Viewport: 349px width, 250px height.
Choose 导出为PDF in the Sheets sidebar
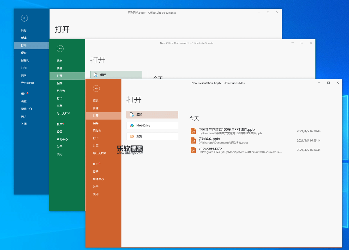coord(64,113)
